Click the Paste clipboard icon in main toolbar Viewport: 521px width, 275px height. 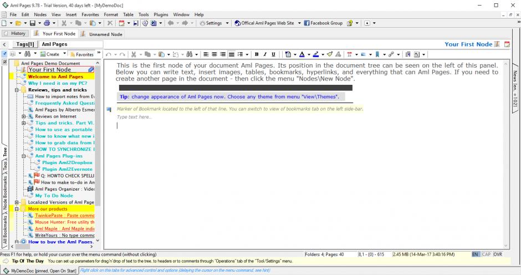(x=93, y=23)
